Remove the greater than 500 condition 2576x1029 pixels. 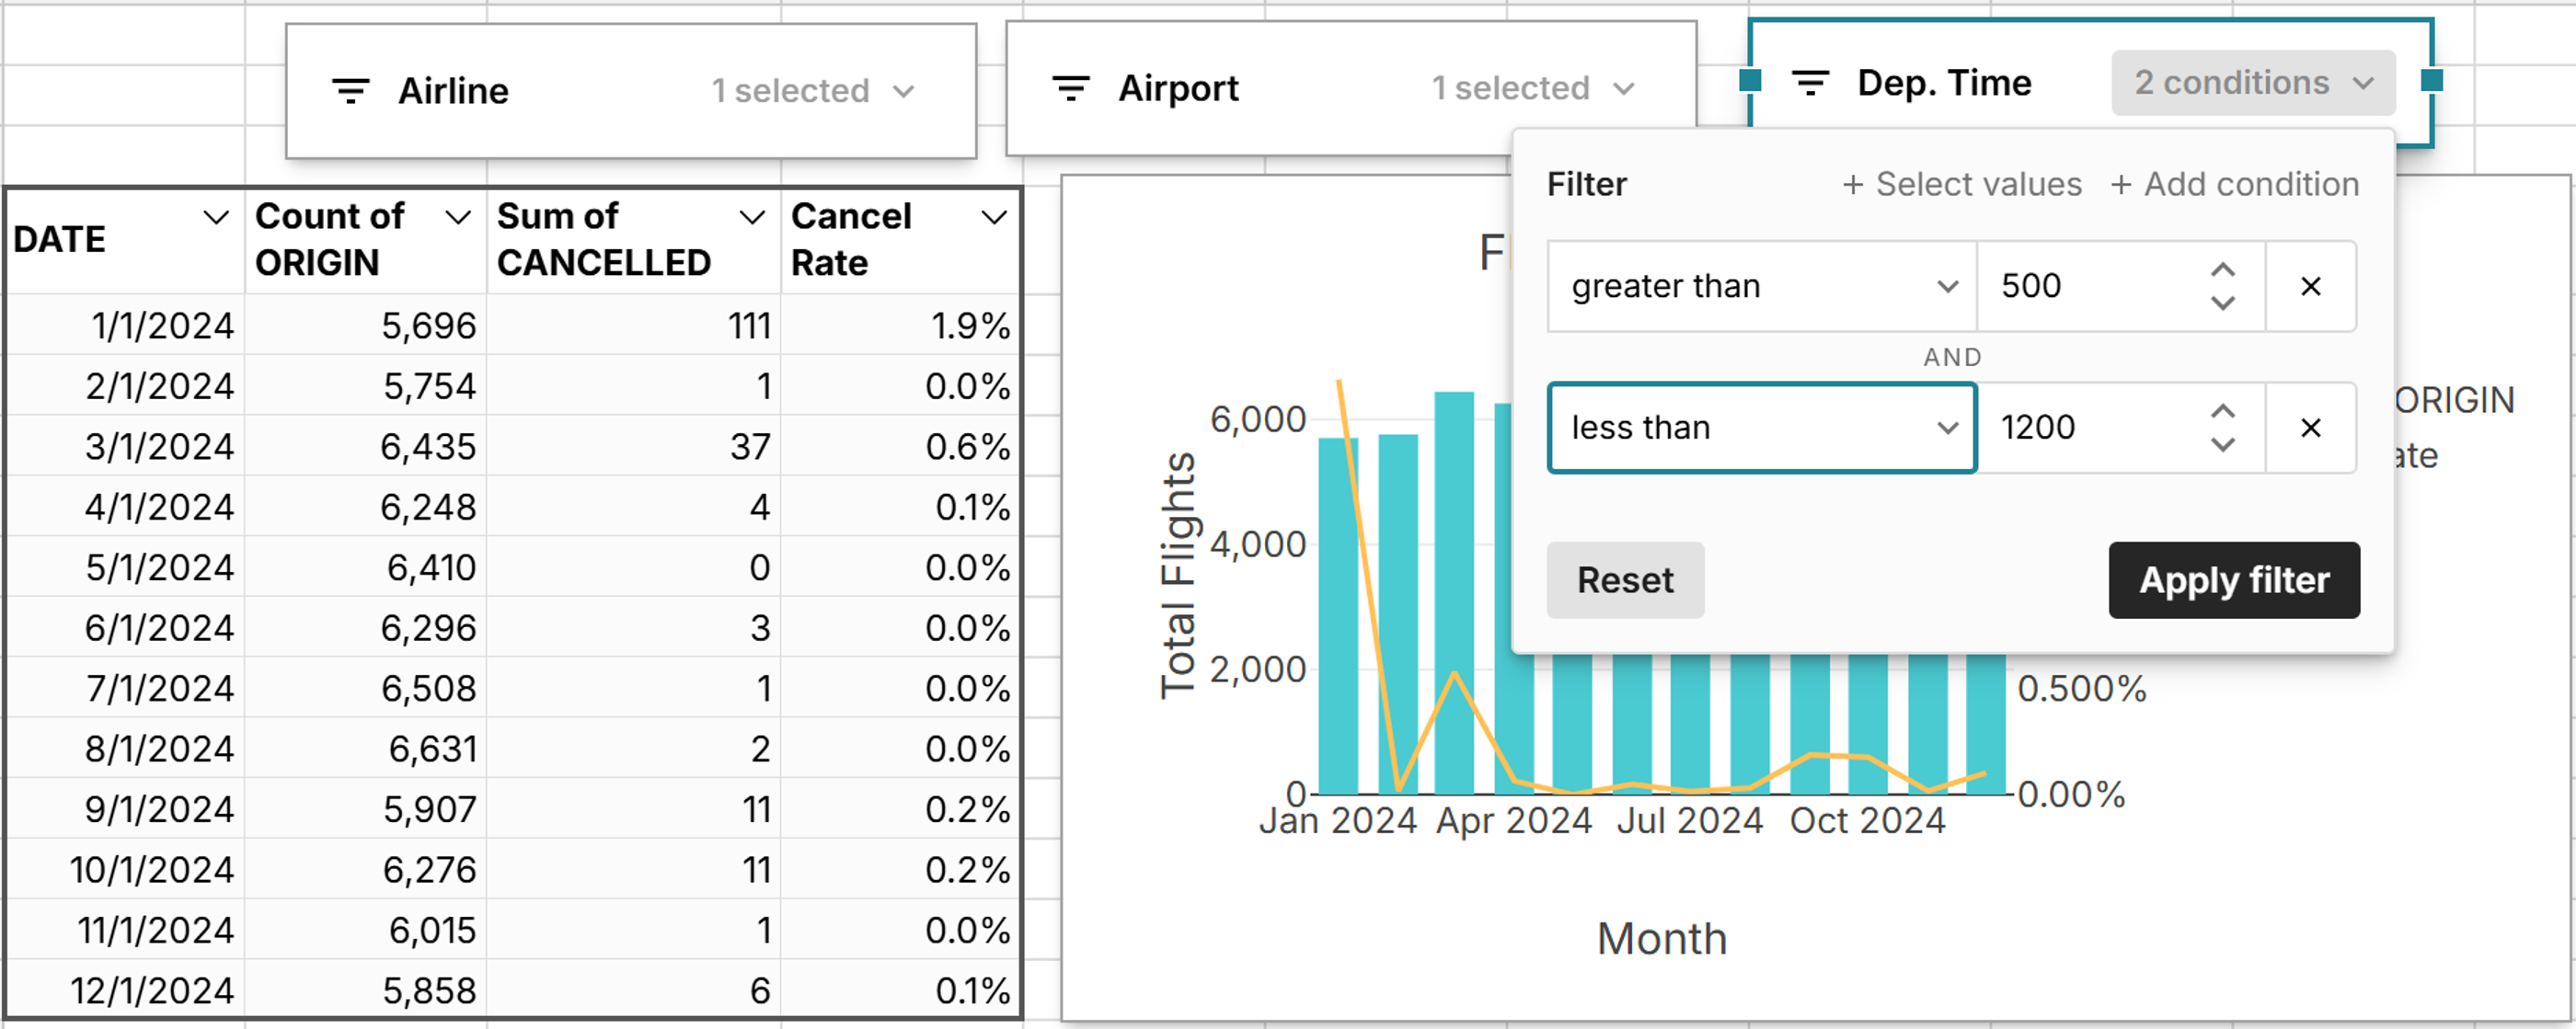click(2310, 287)
